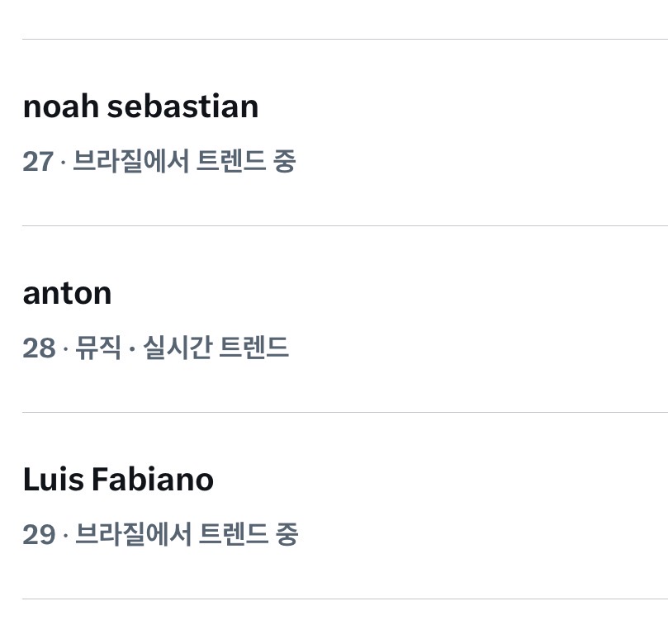Viewport: 668px width, 639px height.
Task: Open the anton trending topic
Action: [67, 293]
